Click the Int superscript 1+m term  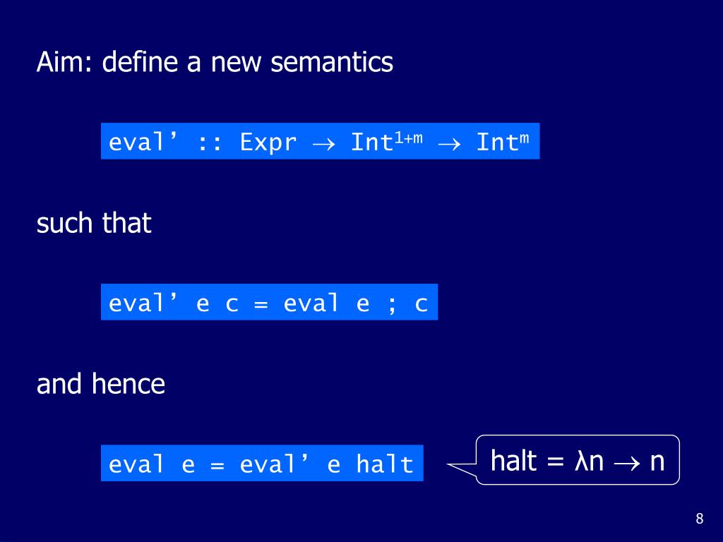[386, 141]
